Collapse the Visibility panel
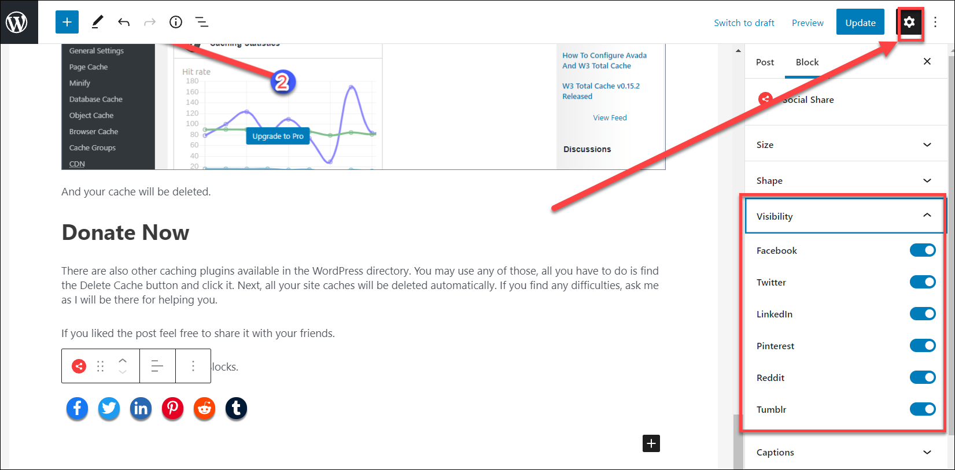Image resolution: width=955 pixels, height=470 pixels. pyautogui.click(x=845, y=216)
